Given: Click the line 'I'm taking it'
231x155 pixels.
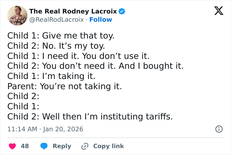Looking at the screenshot, I should (51, 76).
